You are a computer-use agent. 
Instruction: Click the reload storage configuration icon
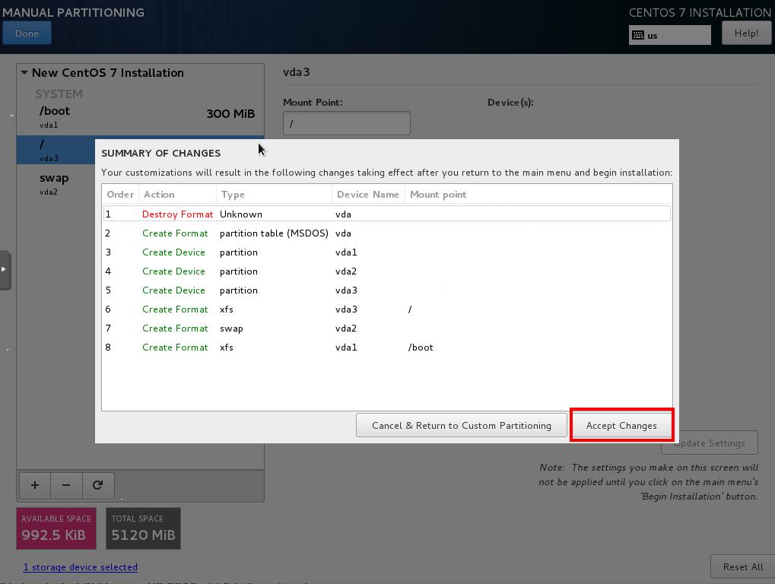[98, 485]
